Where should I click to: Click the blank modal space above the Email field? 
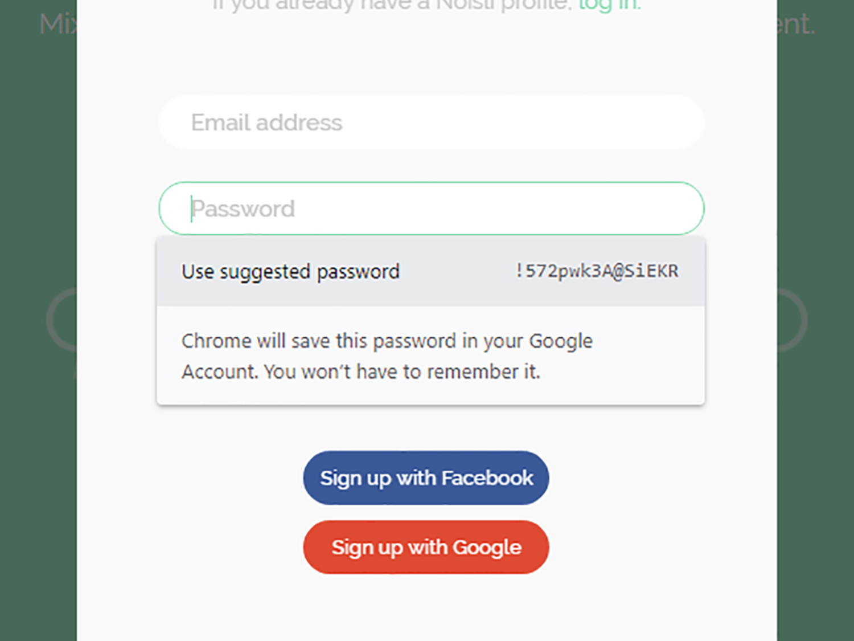pos(427,57)
